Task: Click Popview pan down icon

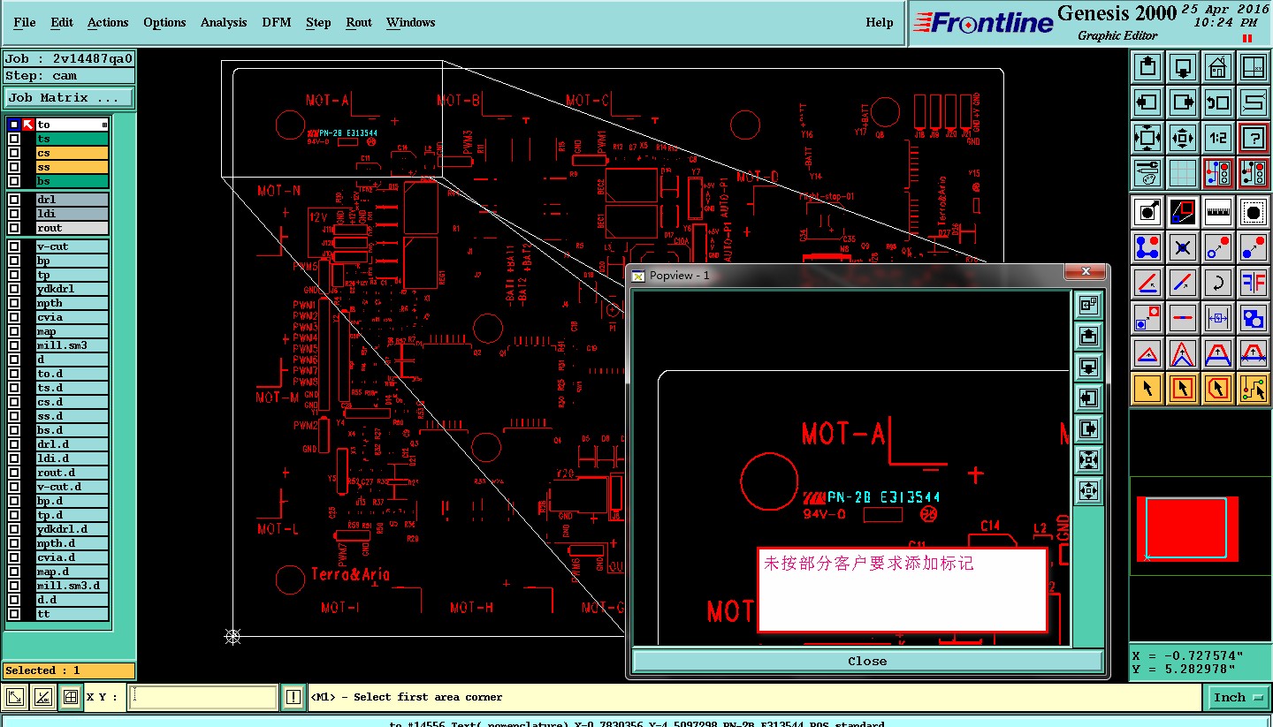Action: click(1088, 367)
